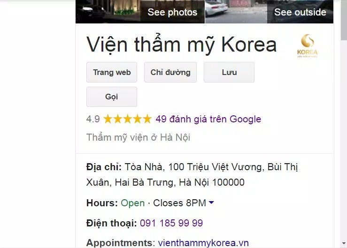
Task: Click the Viện thẩm mỹ Korea title
Action: tap(181, 45)
